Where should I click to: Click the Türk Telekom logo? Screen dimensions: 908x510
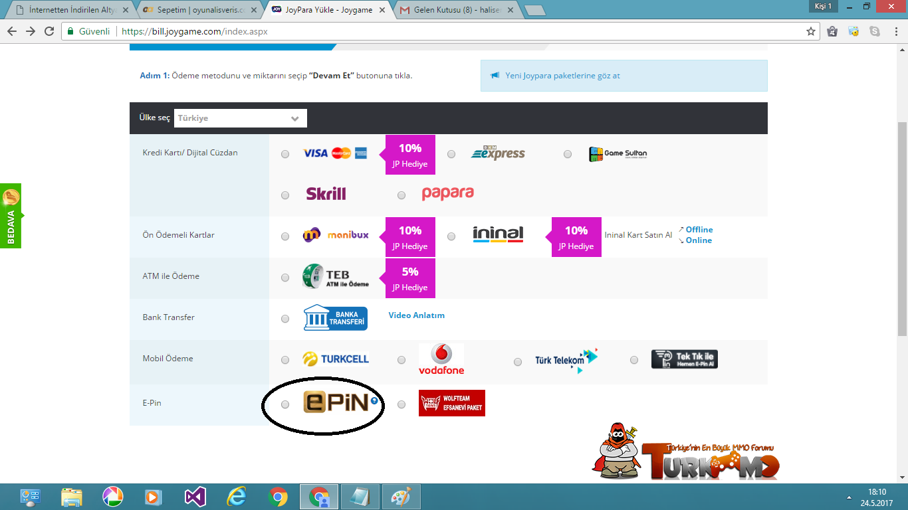click(566, 360)
